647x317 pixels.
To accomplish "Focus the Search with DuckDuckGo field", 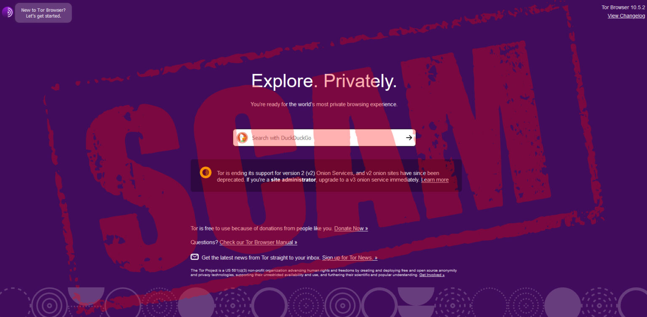I will click(x=324, y=137).
